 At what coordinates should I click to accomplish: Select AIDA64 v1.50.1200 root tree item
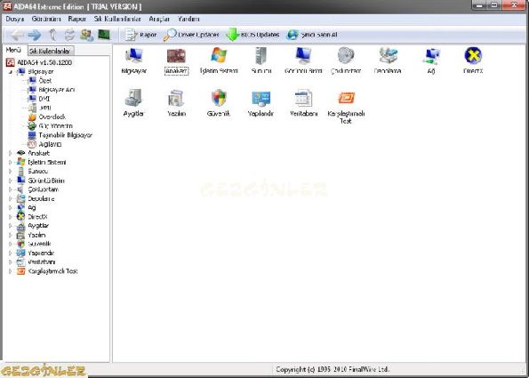tap(39, 62)
